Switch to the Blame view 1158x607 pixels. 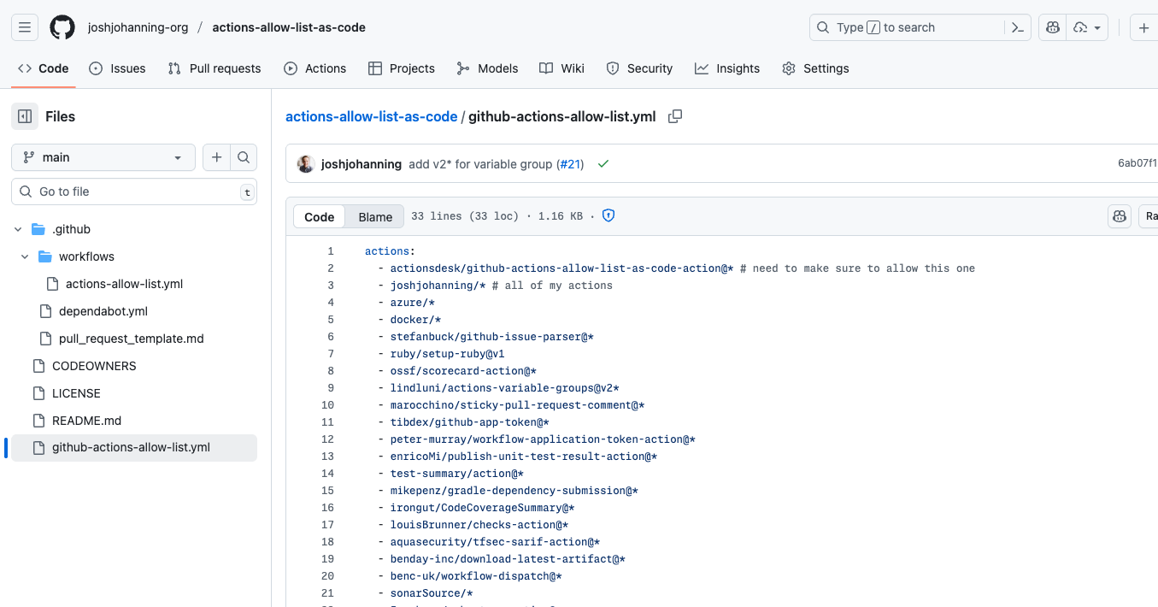pyautogui.click(x=374, y=216)
